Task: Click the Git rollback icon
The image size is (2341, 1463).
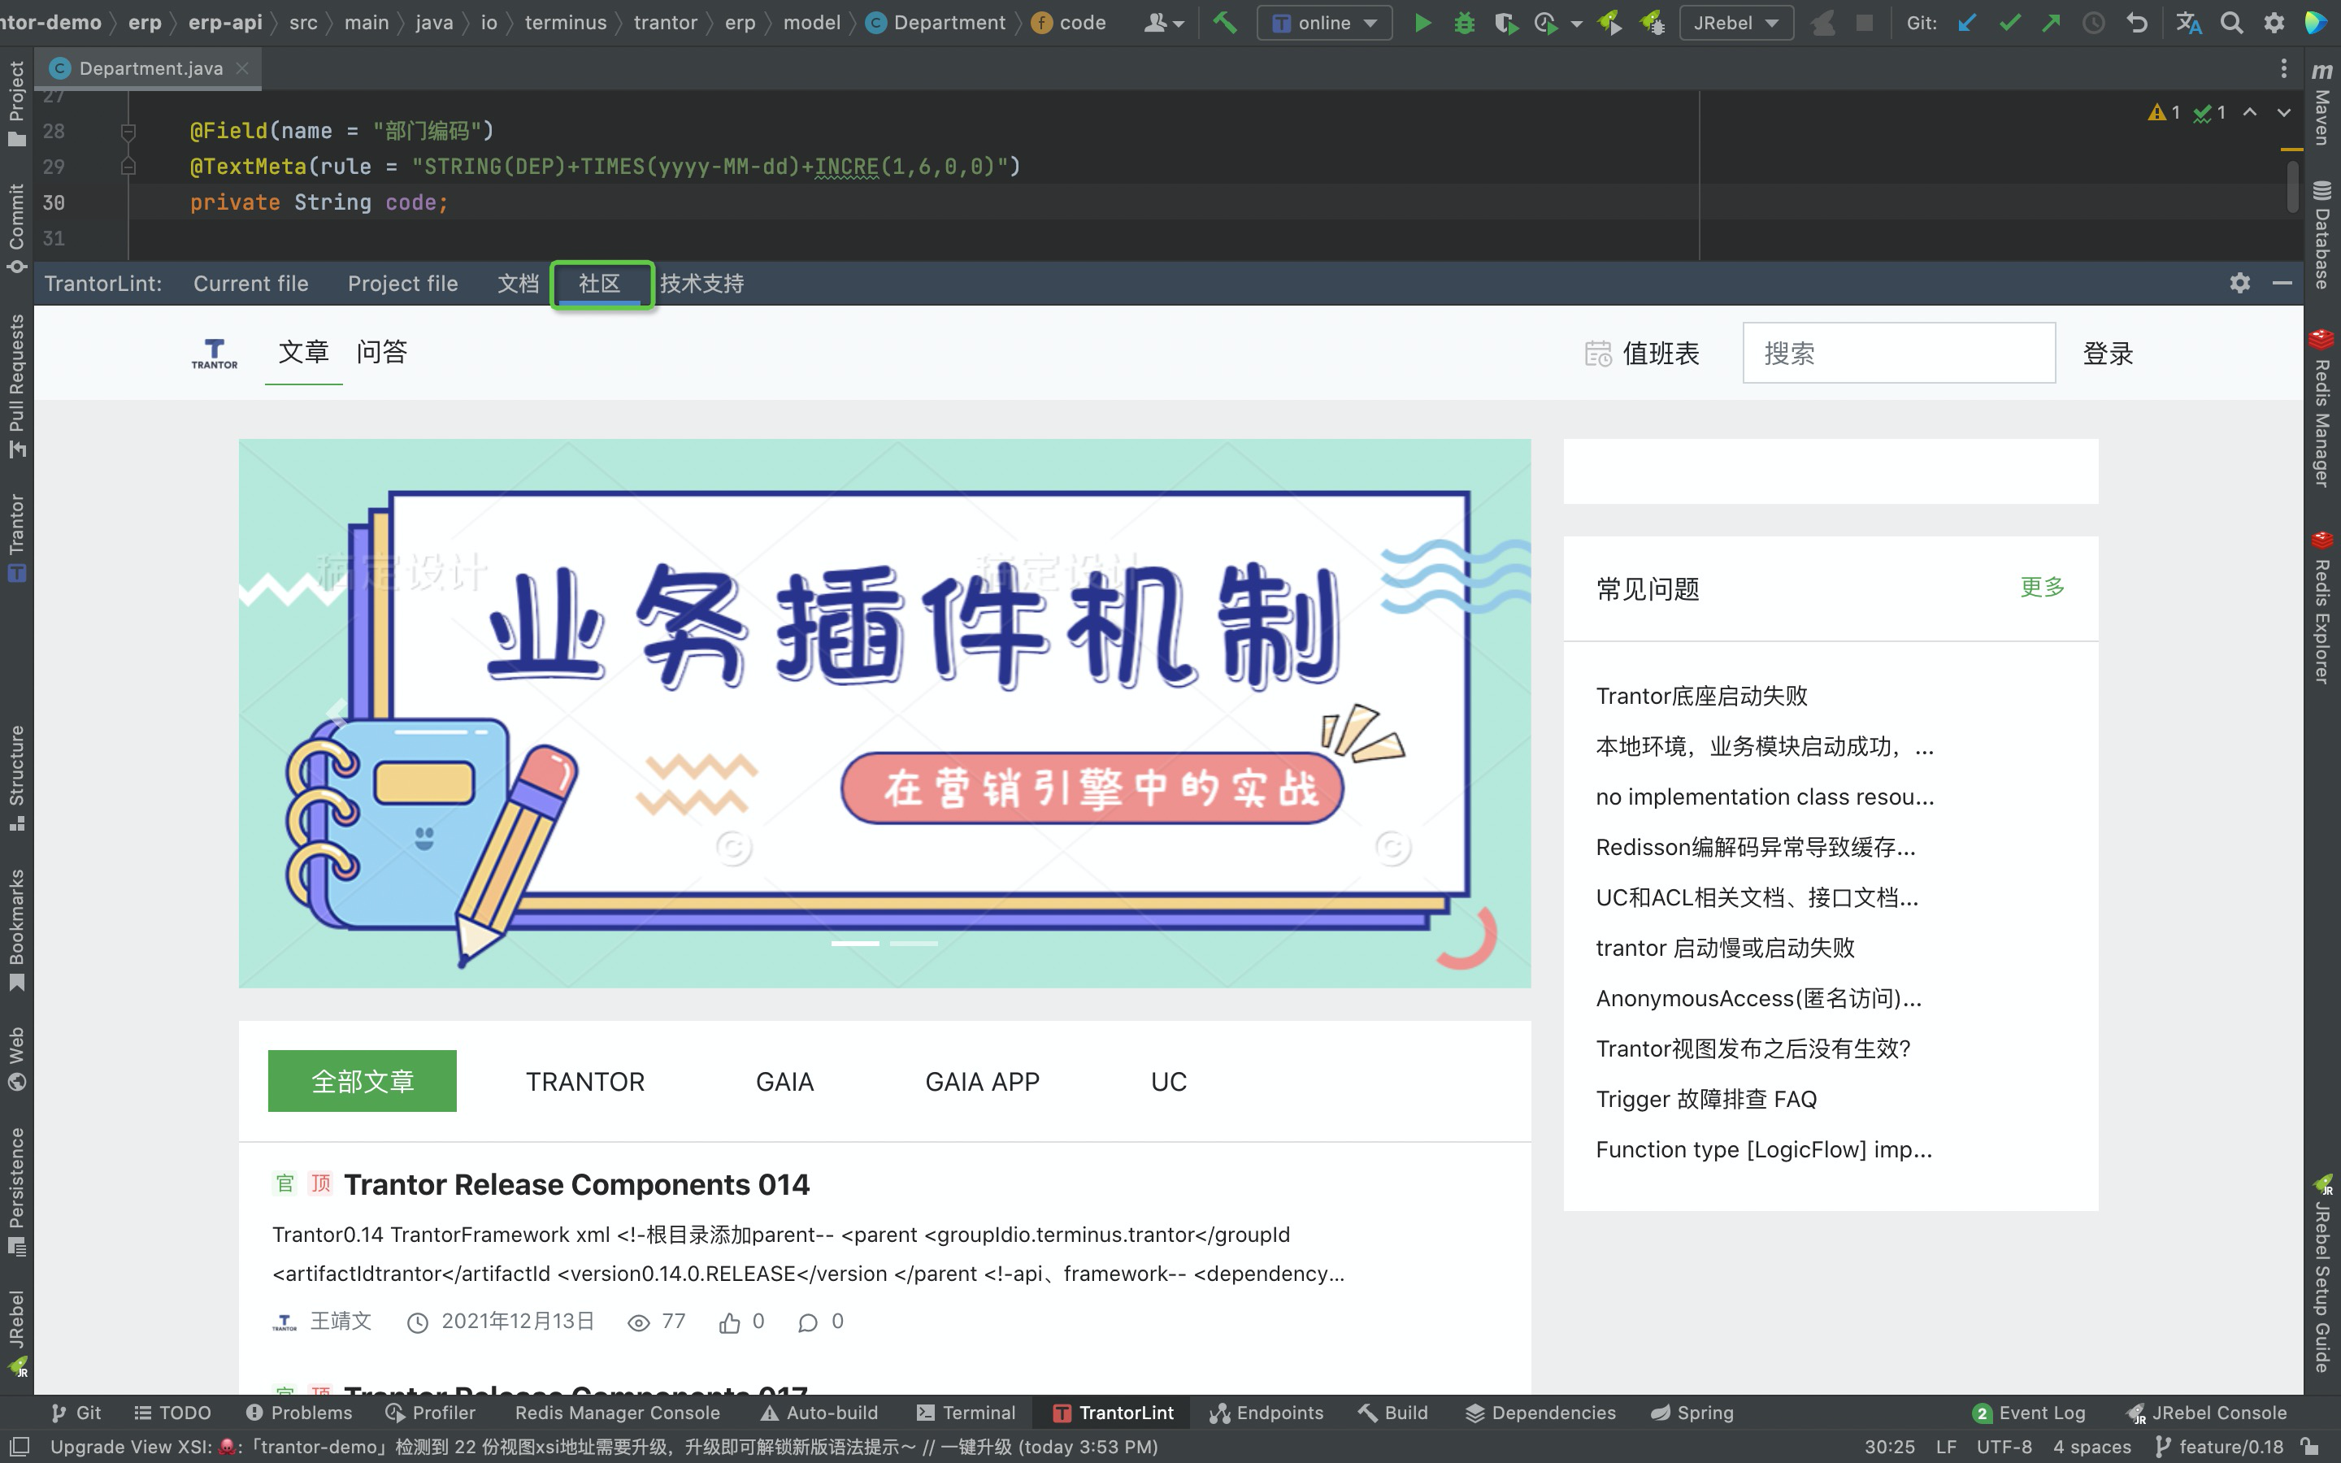Action: point(2137,22)
